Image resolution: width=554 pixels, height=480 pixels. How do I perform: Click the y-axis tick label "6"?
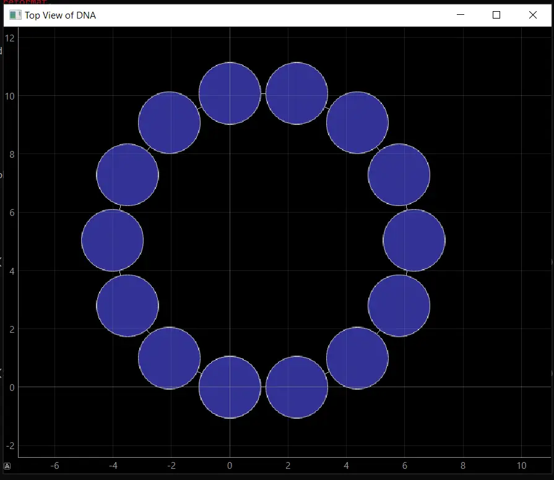pyautogui.click(x=11, y=213)
